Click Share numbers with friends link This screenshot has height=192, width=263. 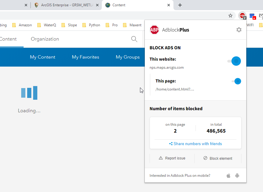pyautogui.click(x=196, y=144)
